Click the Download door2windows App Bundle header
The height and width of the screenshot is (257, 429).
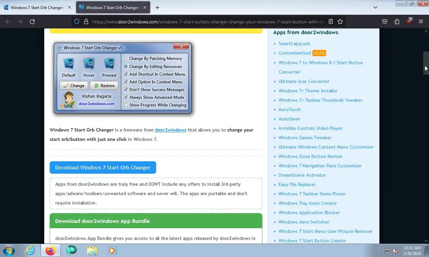tap(156, 221)
